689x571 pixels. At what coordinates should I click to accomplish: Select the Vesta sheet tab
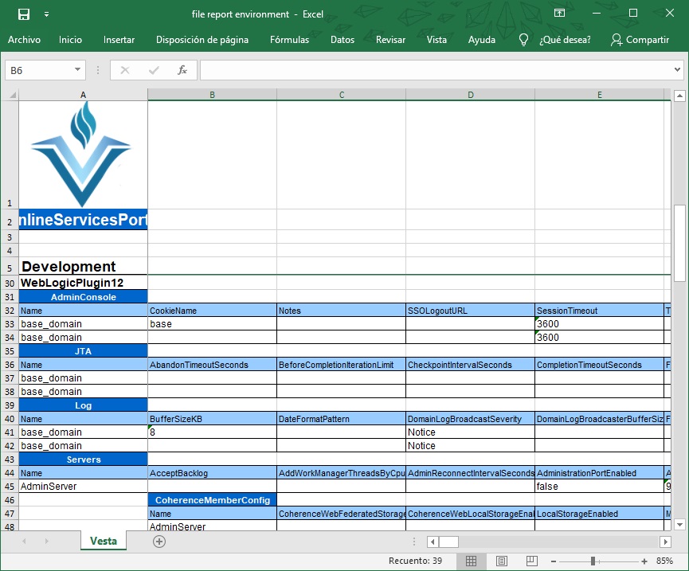pos(102,541)
